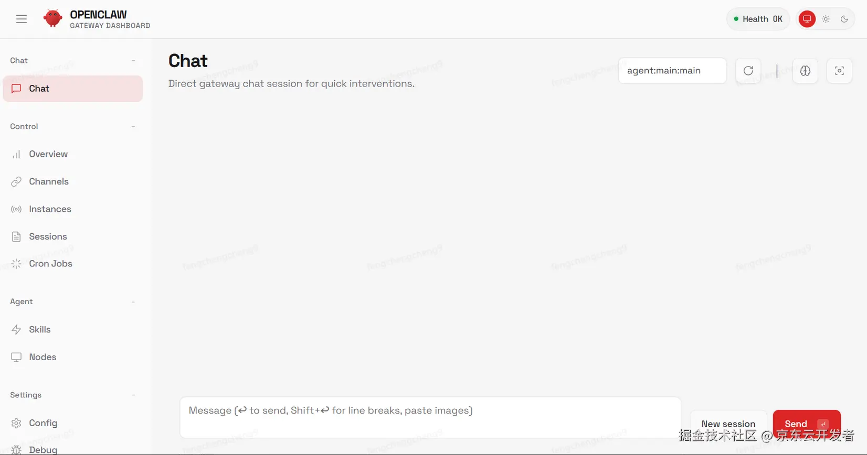
Task: Click the Health OK status pill
Action: pos(758,19)
